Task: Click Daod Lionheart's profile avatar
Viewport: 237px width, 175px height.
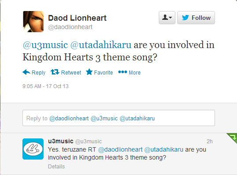Action: 33,22
